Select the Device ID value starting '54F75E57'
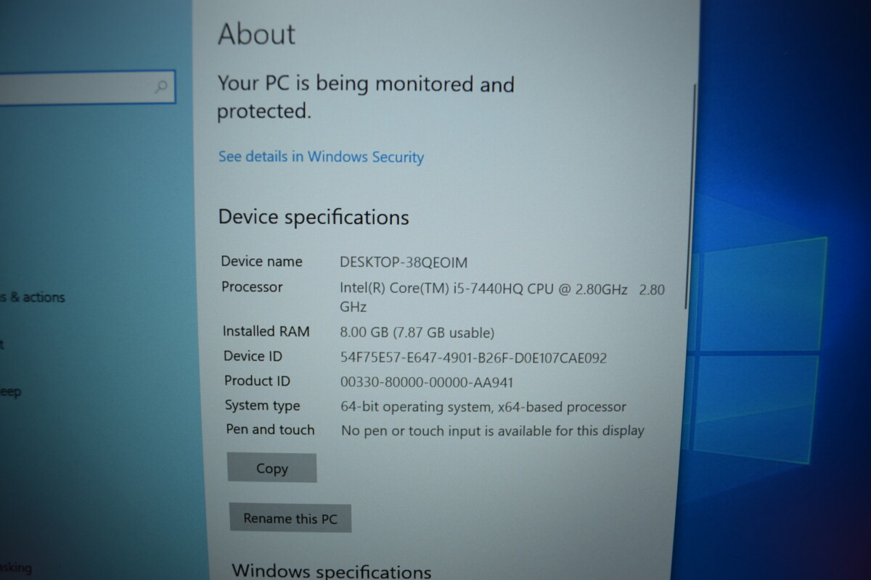The image size is (871, 580). [473, 357]
